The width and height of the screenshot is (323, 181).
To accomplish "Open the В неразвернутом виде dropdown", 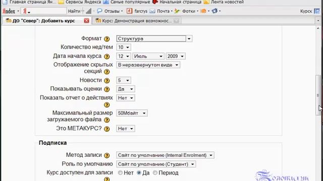I will (148, 65).
